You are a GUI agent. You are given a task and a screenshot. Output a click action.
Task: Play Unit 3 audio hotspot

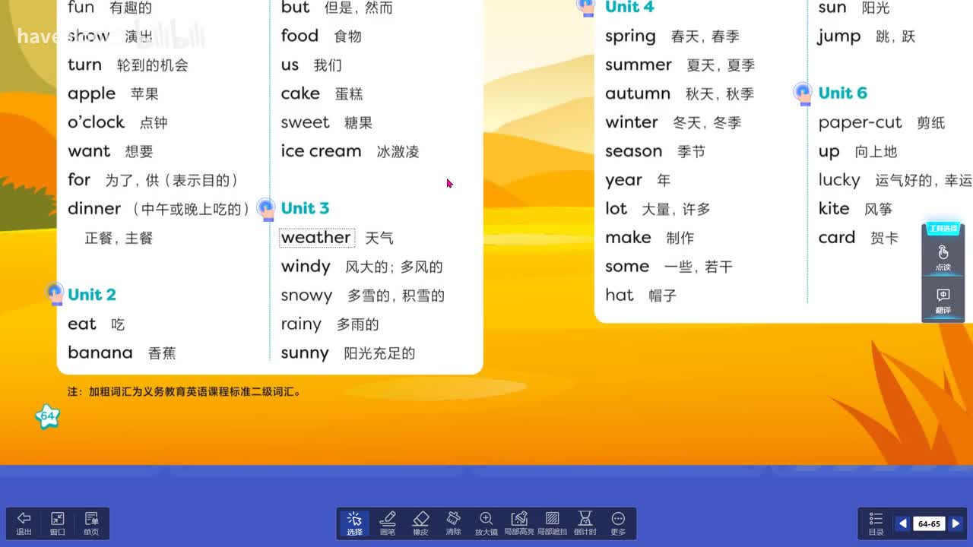pyautogui.click(x=266, y=208)
